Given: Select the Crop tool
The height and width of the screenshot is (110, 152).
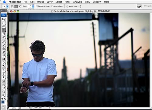Looking at the screenshot, I should [4, 33].
